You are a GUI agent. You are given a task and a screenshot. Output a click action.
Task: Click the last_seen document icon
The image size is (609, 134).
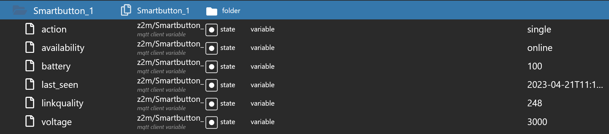30,84
